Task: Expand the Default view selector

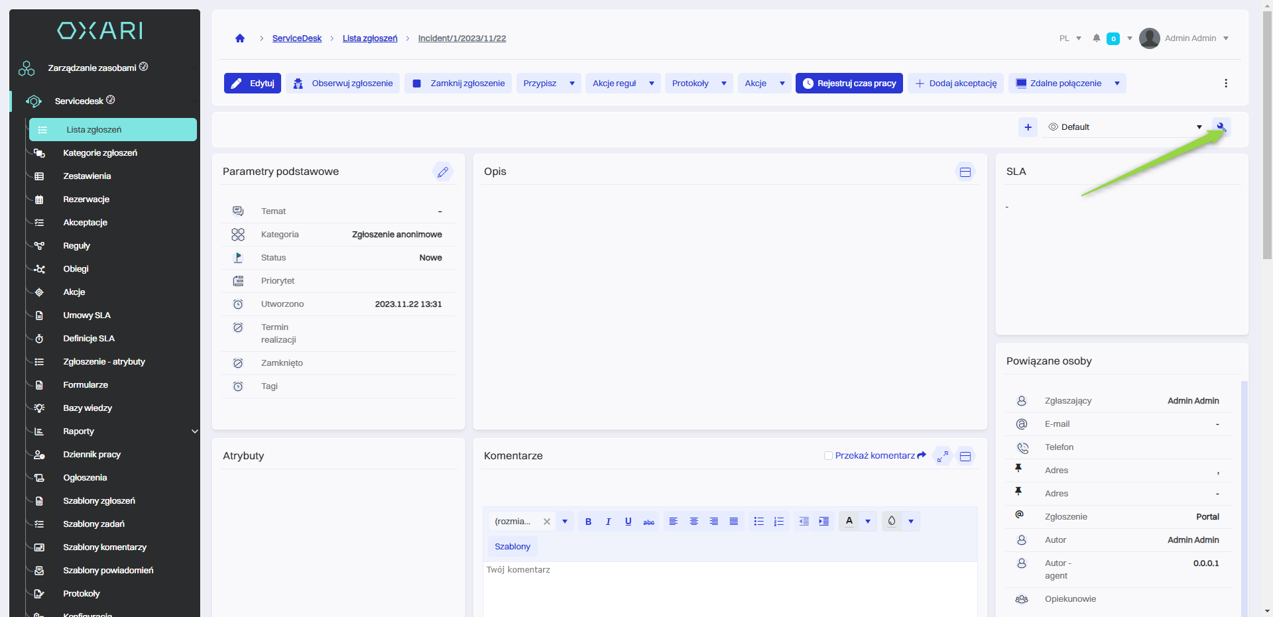Action: 1125,127
